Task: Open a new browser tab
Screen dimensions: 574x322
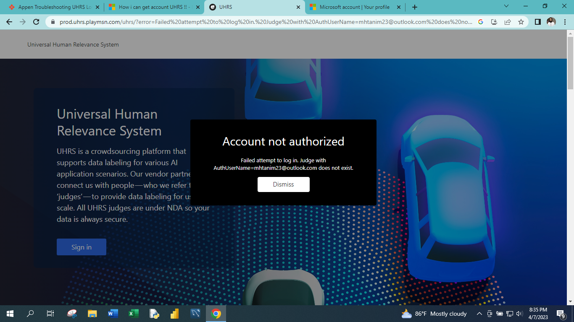Action: (x=415, y=7)
